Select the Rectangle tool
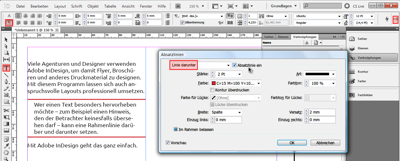Viewport: 400px width, 161px height. coord(6,102)
